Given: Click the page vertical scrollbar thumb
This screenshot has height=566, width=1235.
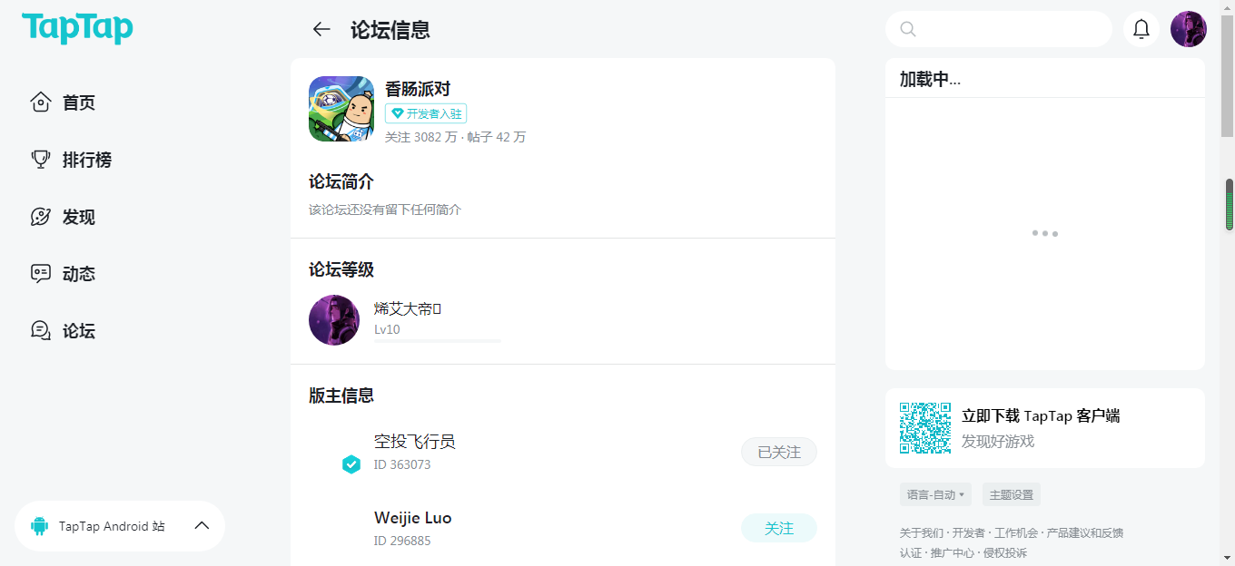Looking at the screenshot, I should [x=1230, y=204].
